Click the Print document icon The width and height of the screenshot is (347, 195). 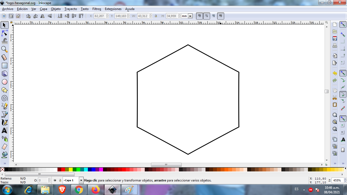[x=335, y=46]
